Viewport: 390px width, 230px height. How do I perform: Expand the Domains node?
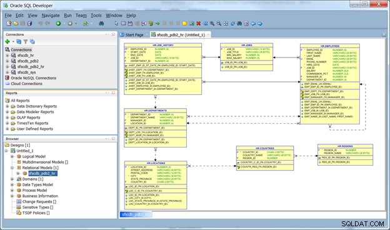12,179
